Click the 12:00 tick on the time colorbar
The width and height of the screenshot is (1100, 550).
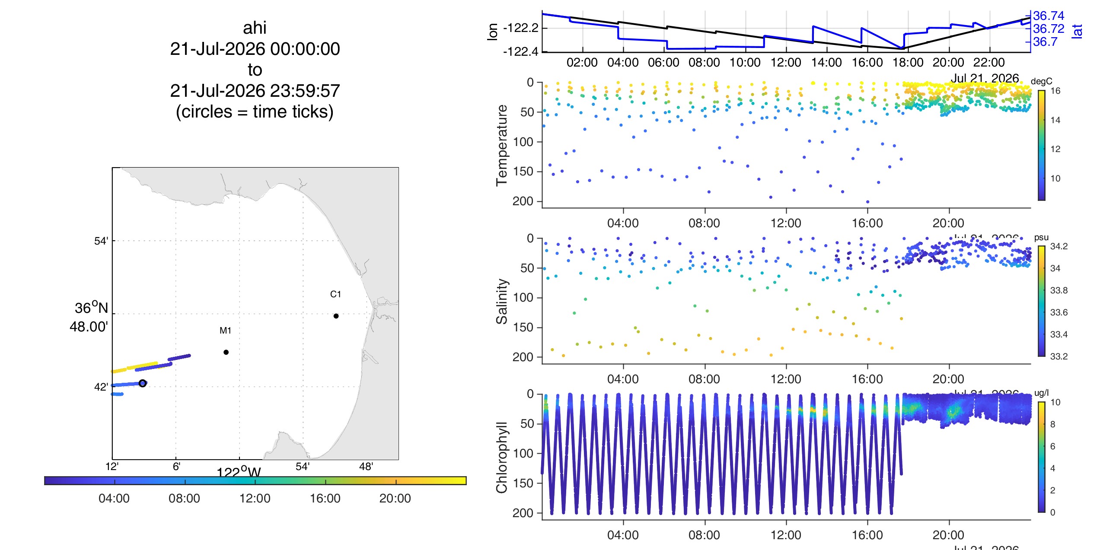[x=255, y=498]
